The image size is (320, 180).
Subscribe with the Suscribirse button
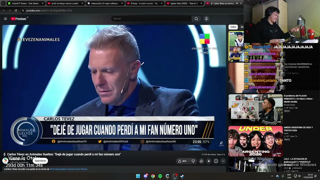[x=40, y=161]
